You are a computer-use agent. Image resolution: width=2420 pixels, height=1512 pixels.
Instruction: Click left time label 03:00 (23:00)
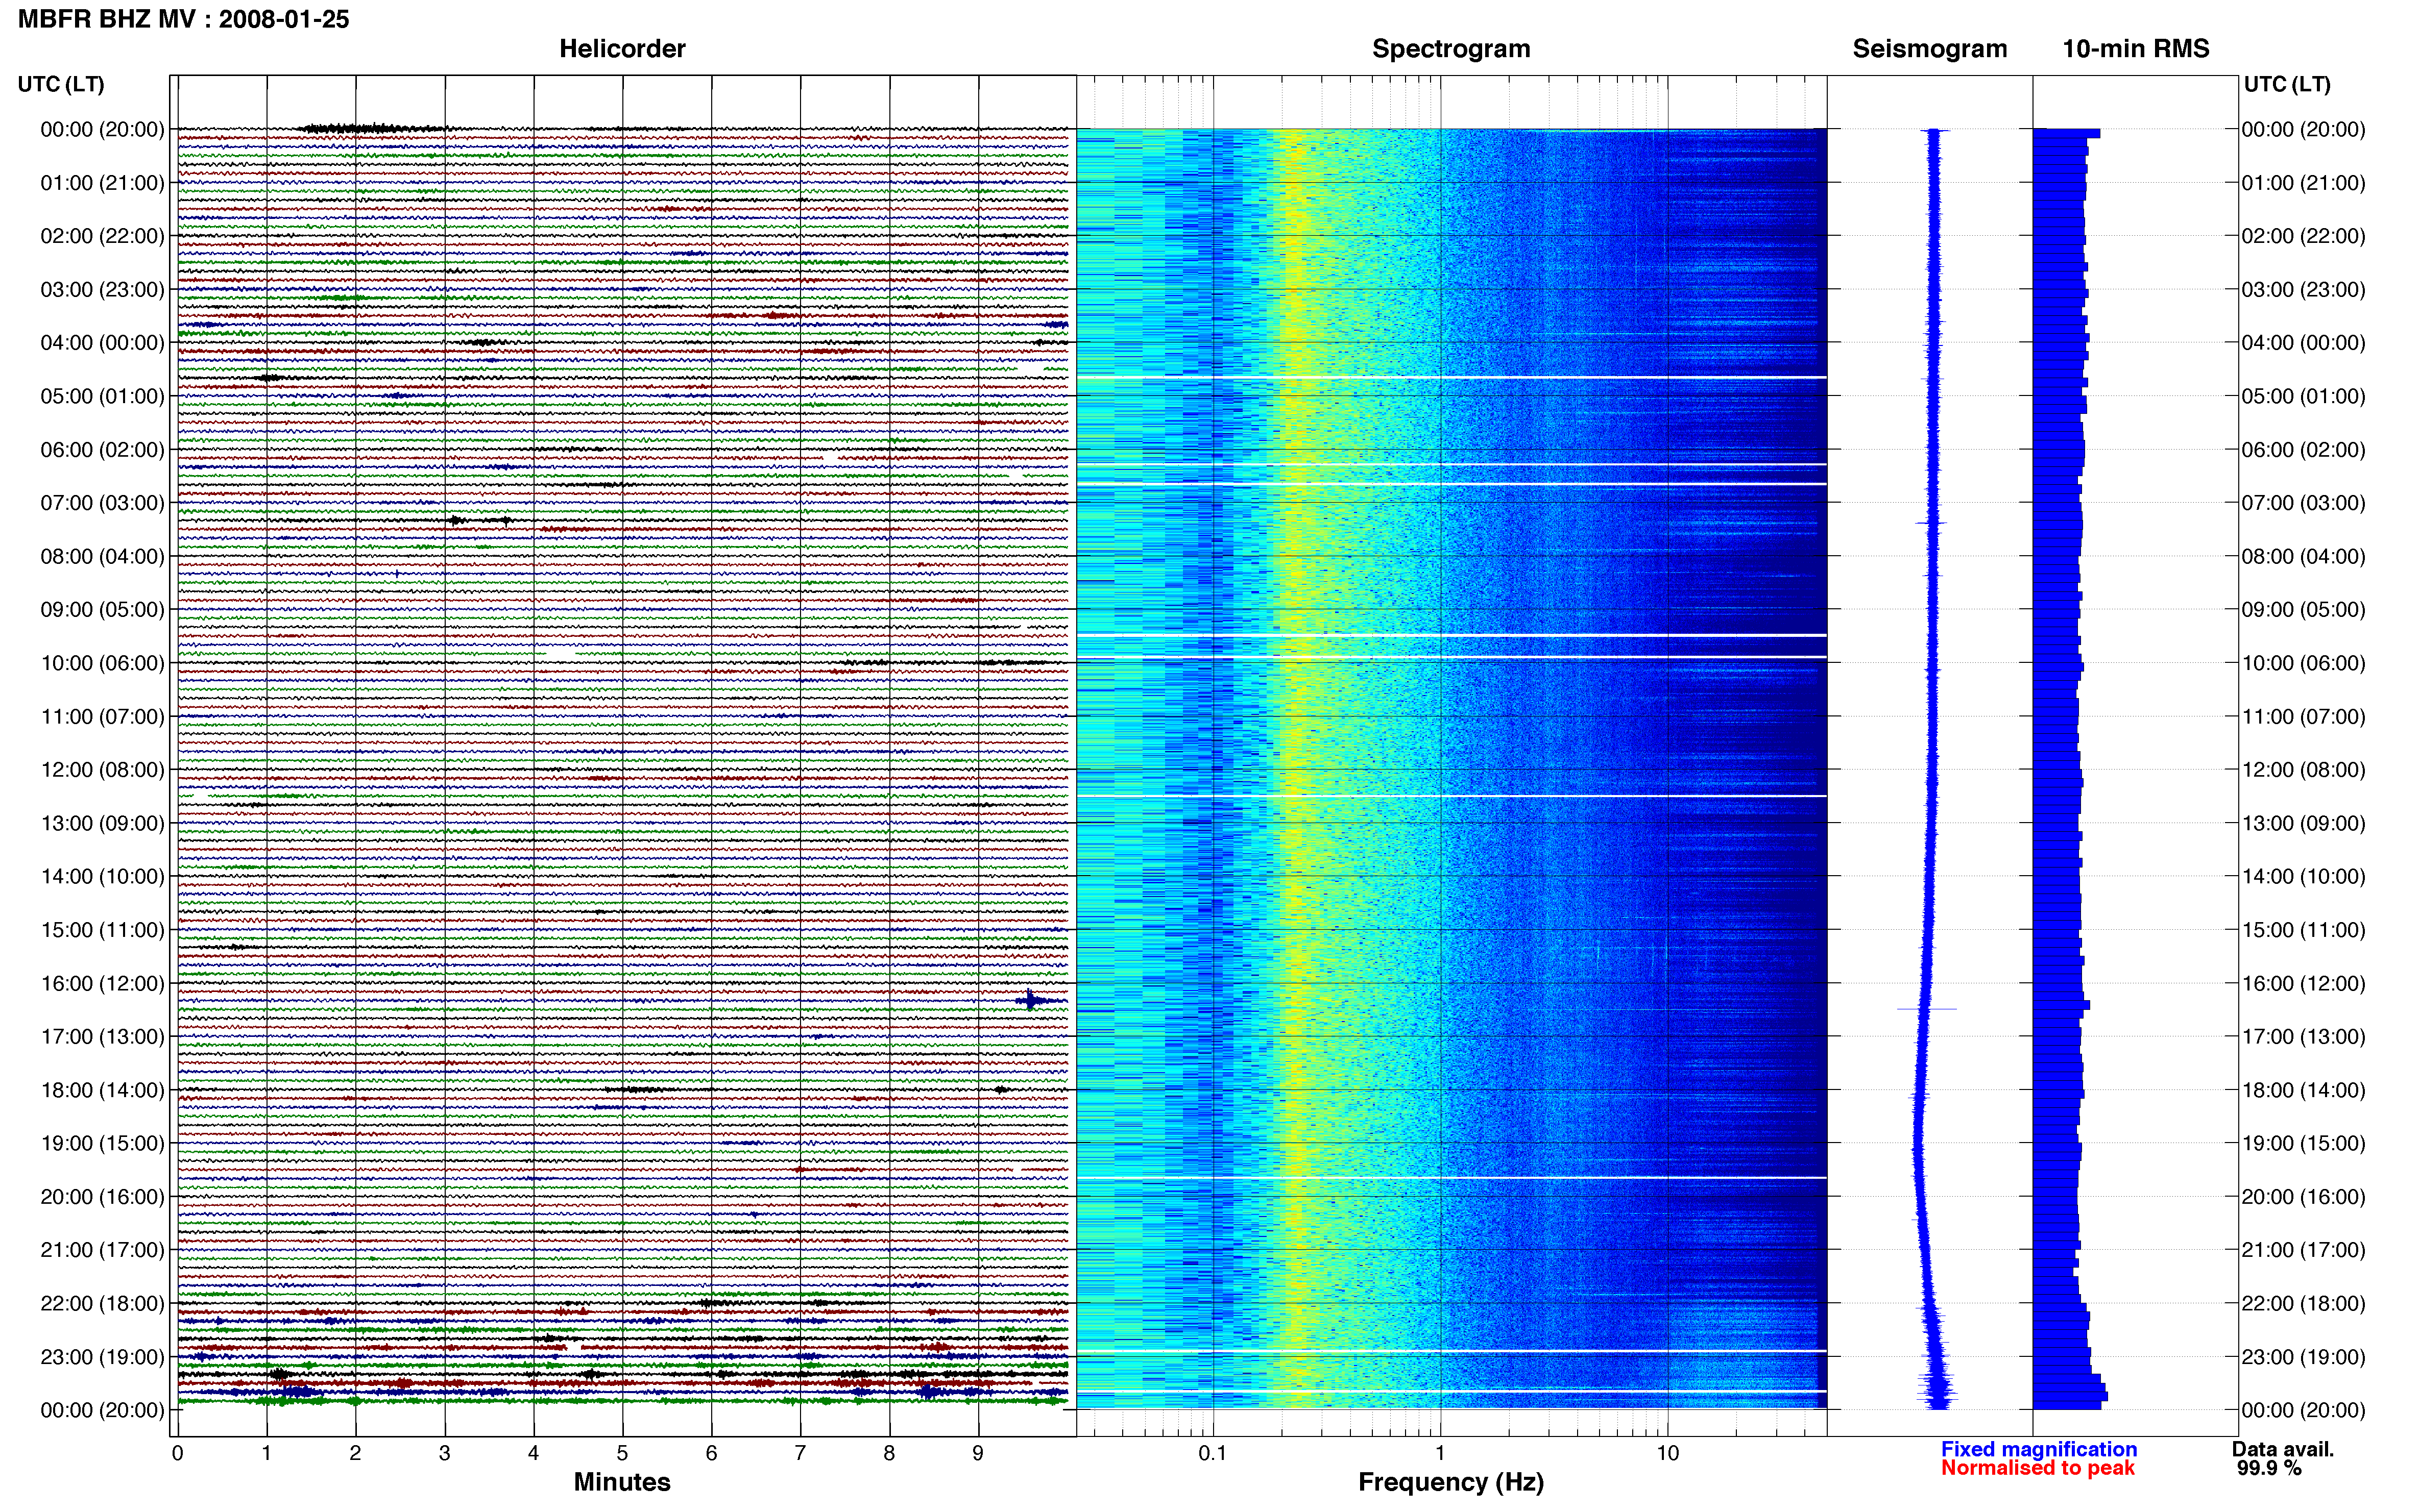[102, 290]
